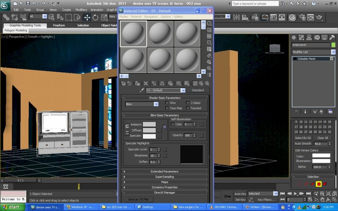Click the Select by Name tool

pyautogui.click(x=60, y=17)
